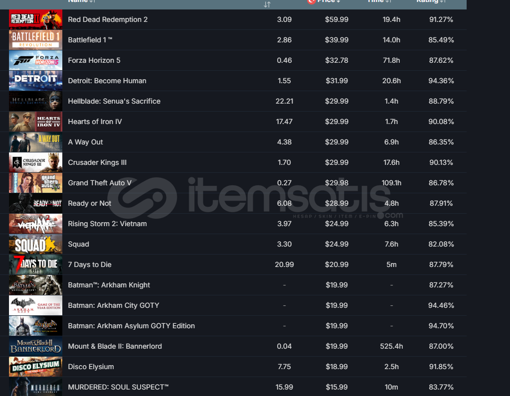This screenshot has width=510, height=396.
Task: Select Detroit: Become Human's $31.99 price
Action: tap(337, 81)
